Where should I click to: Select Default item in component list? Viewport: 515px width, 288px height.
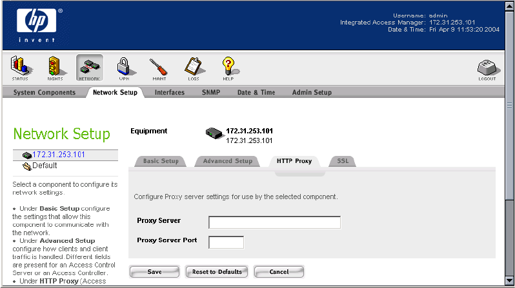tap(45, 166)
